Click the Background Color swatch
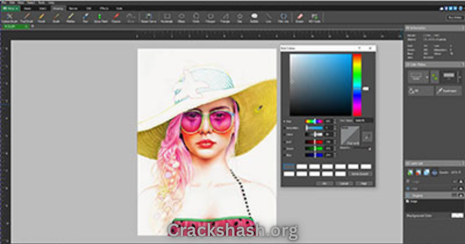 click(x=457, y=215)
